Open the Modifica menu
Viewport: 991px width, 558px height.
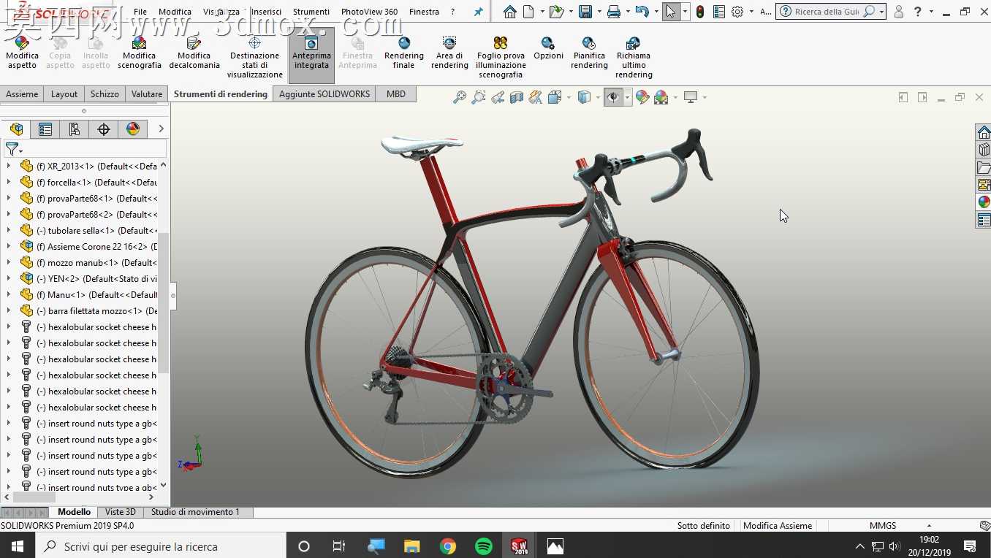(x=175, y=12)
